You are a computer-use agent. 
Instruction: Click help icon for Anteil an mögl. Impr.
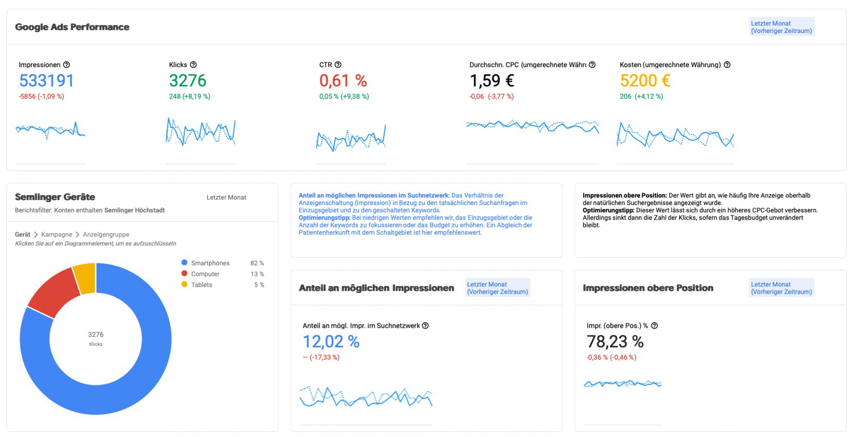click(425, 326)
